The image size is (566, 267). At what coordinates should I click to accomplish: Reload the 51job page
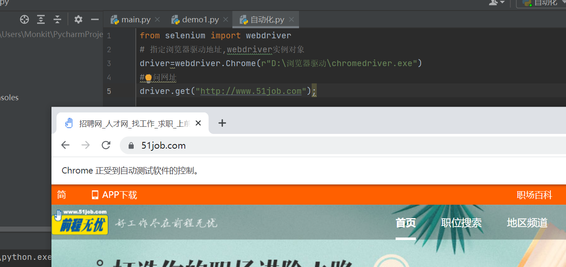click(x=106, y=145)
